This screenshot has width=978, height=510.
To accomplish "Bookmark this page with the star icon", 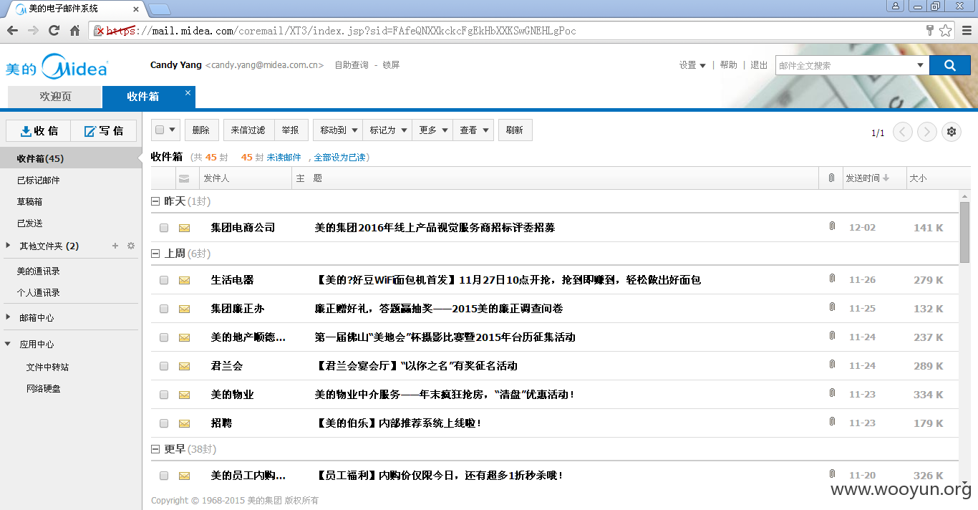I will point(946,31).
